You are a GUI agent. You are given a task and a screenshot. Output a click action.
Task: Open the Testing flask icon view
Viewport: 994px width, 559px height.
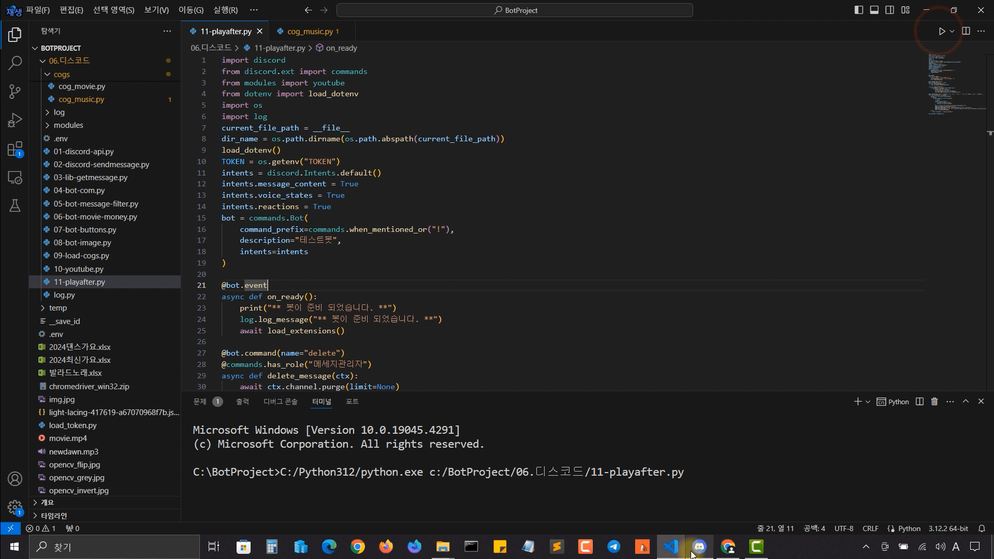[15, 205]
